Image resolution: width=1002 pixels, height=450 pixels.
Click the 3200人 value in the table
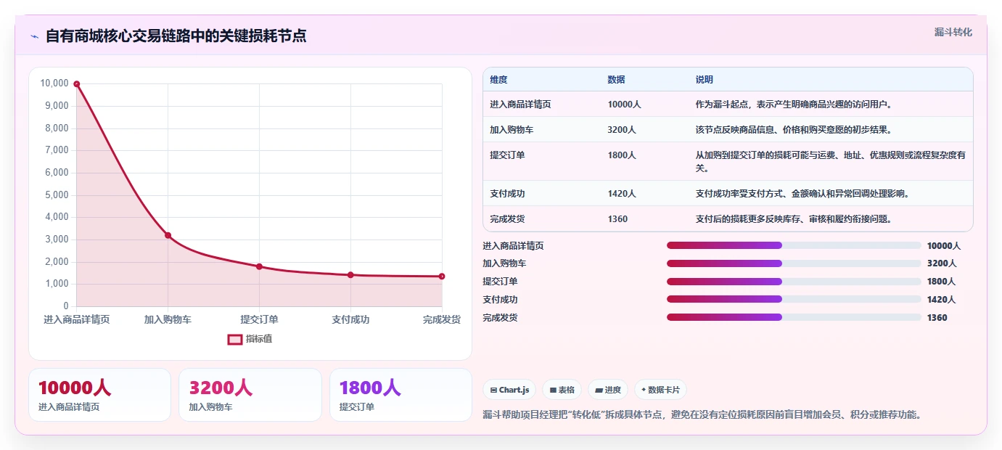[x=622, y=130]
